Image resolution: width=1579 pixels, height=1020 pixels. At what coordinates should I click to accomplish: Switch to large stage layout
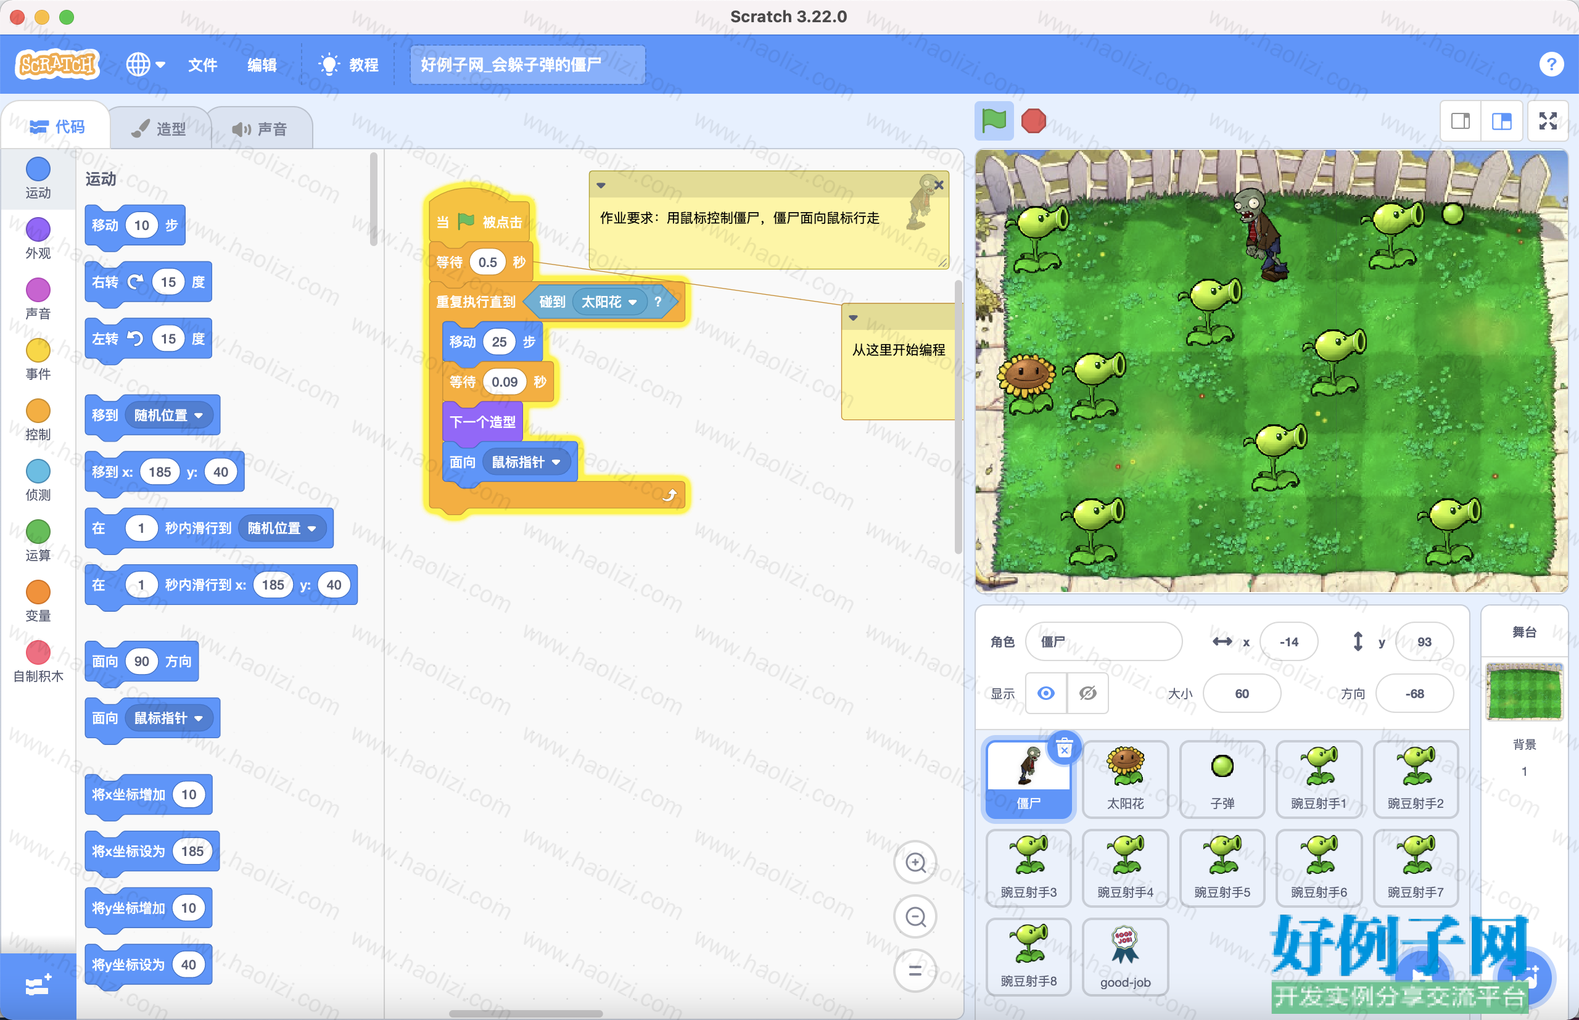(x=1501, y=121)
